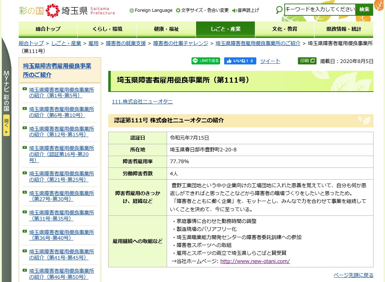
Task: Open 障害者の就業支援 breadcrumb link
Action: tap(125, 43)
